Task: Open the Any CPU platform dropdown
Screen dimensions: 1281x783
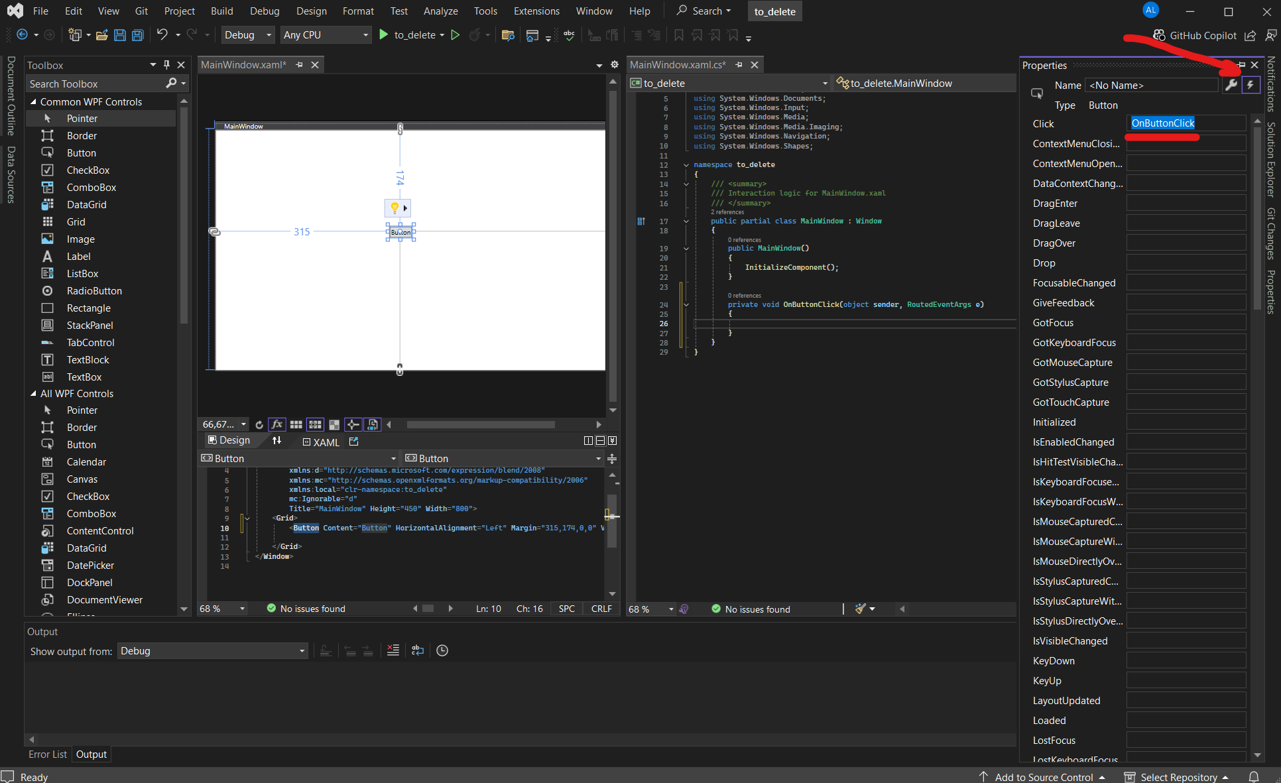Action: pyautogui.click(x=325, y=35)
